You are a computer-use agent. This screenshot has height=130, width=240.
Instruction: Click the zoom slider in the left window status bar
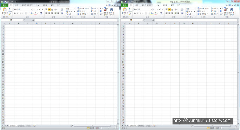coord(108,128)
